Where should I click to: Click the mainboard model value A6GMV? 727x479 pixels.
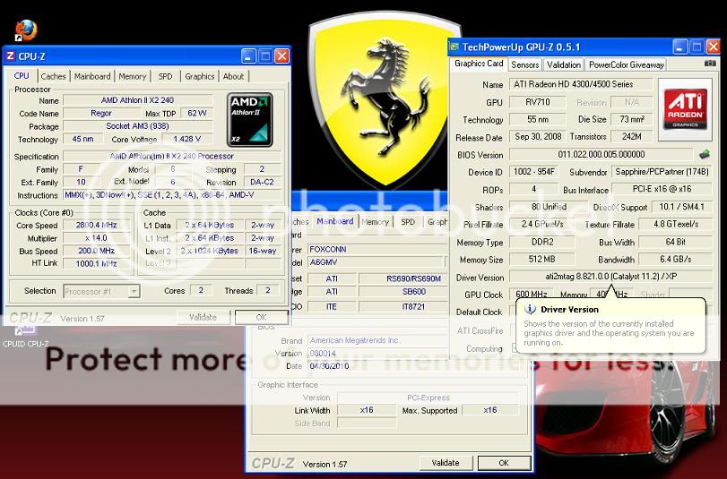[376, 262]
